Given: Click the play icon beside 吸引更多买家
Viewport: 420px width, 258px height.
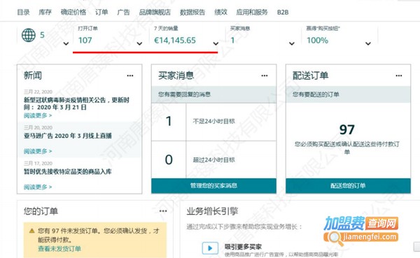Looking at the screenshot, I should coord(210,248).
